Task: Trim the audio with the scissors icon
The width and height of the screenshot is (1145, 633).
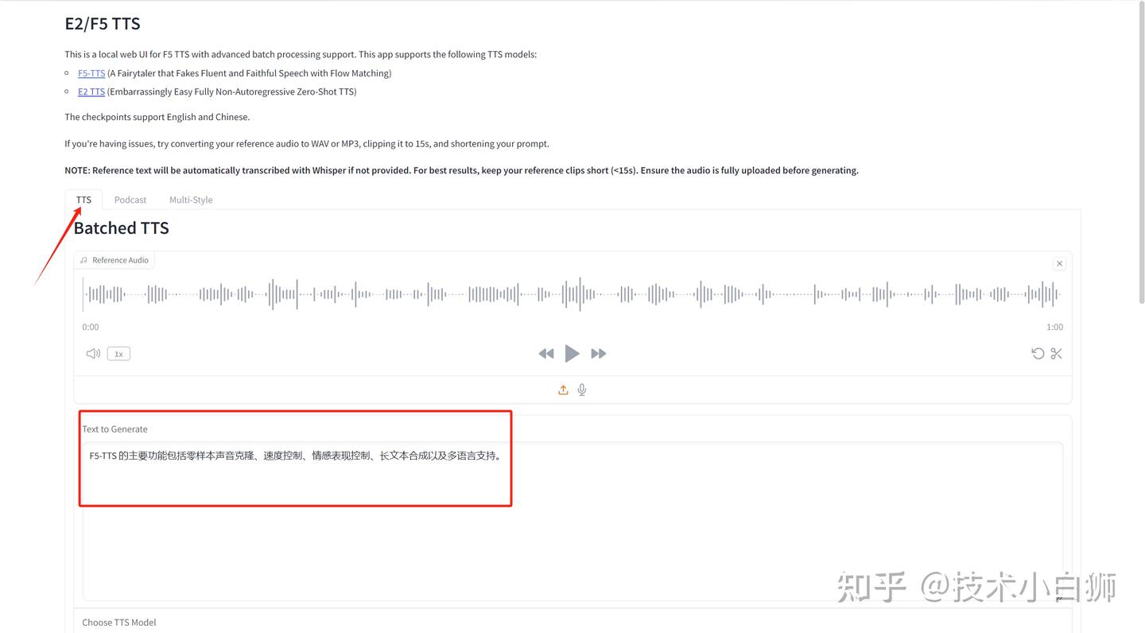Action: (1056, 353)
